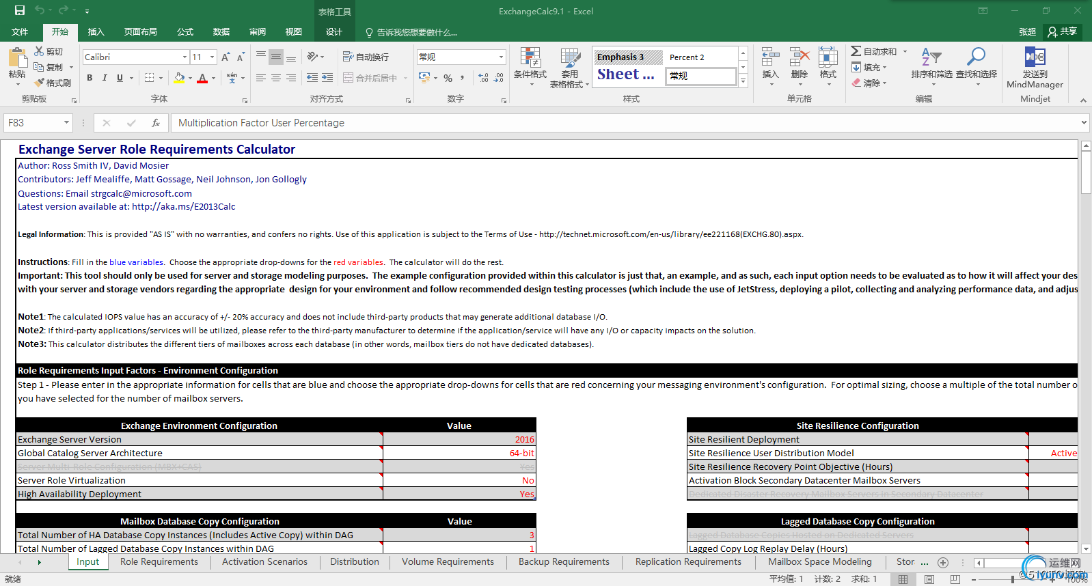Apply the Percent 2 cell style
The width and height of the screenshot is (1092, 586).
[700, 57]
